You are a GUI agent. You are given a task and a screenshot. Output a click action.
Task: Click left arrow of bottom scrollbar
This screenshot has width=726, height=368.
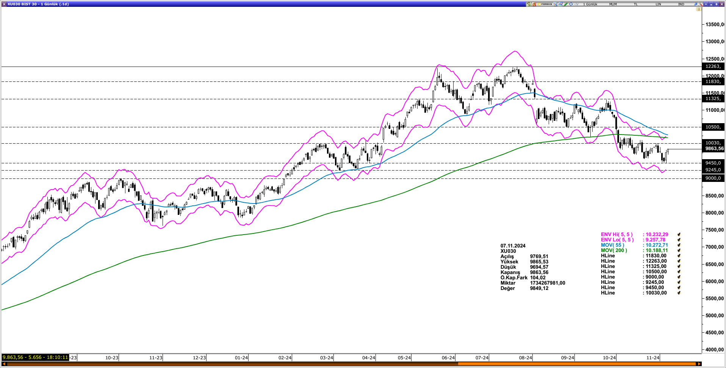4,364
